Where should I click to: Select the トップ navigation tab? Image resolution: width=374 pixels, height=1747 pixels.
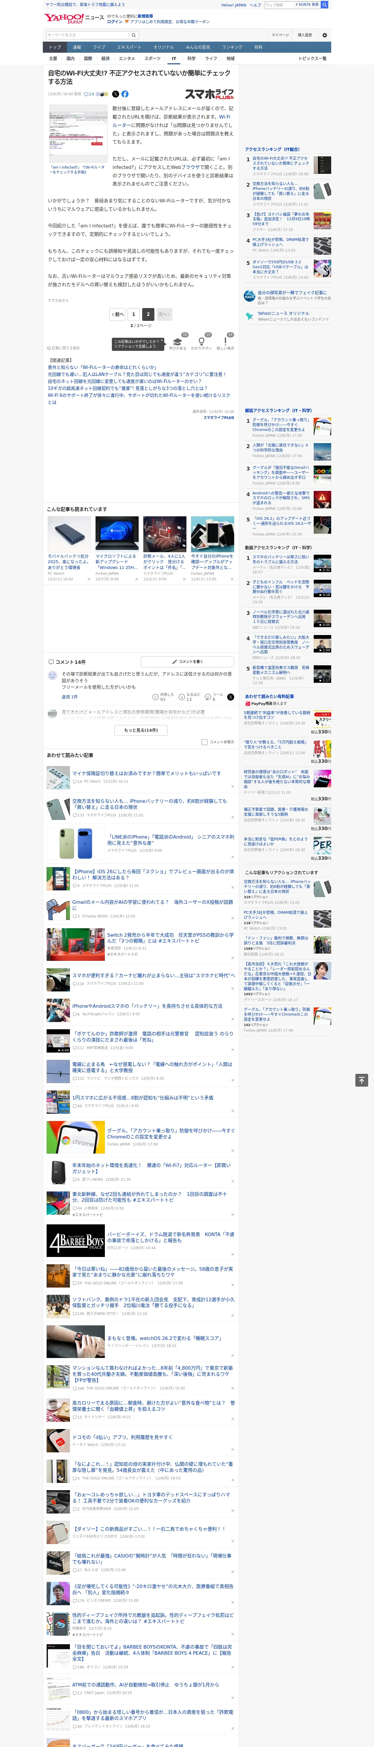[x=55, y=47]
